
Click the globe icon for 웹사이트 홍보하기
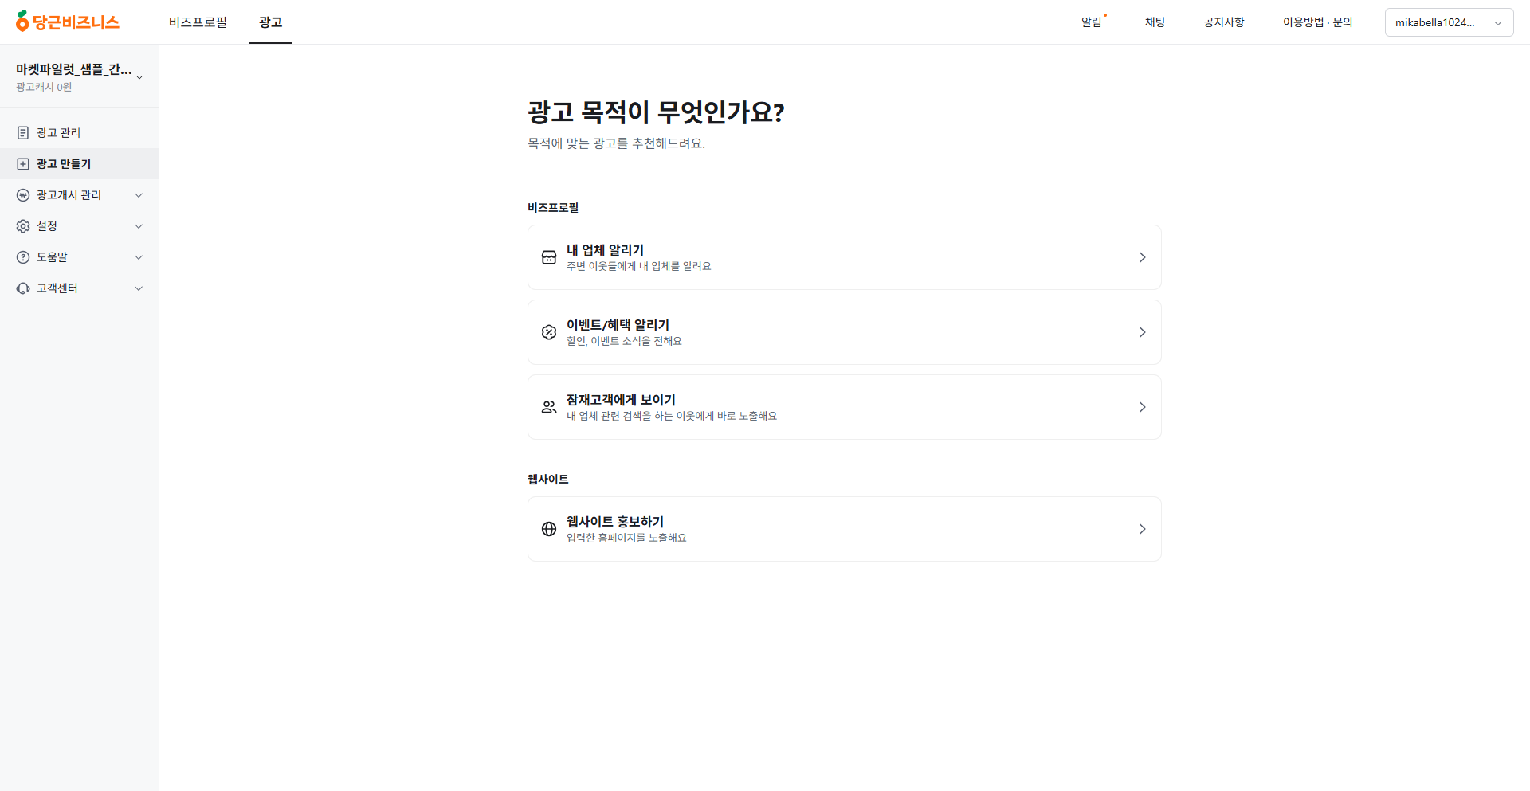549,529
